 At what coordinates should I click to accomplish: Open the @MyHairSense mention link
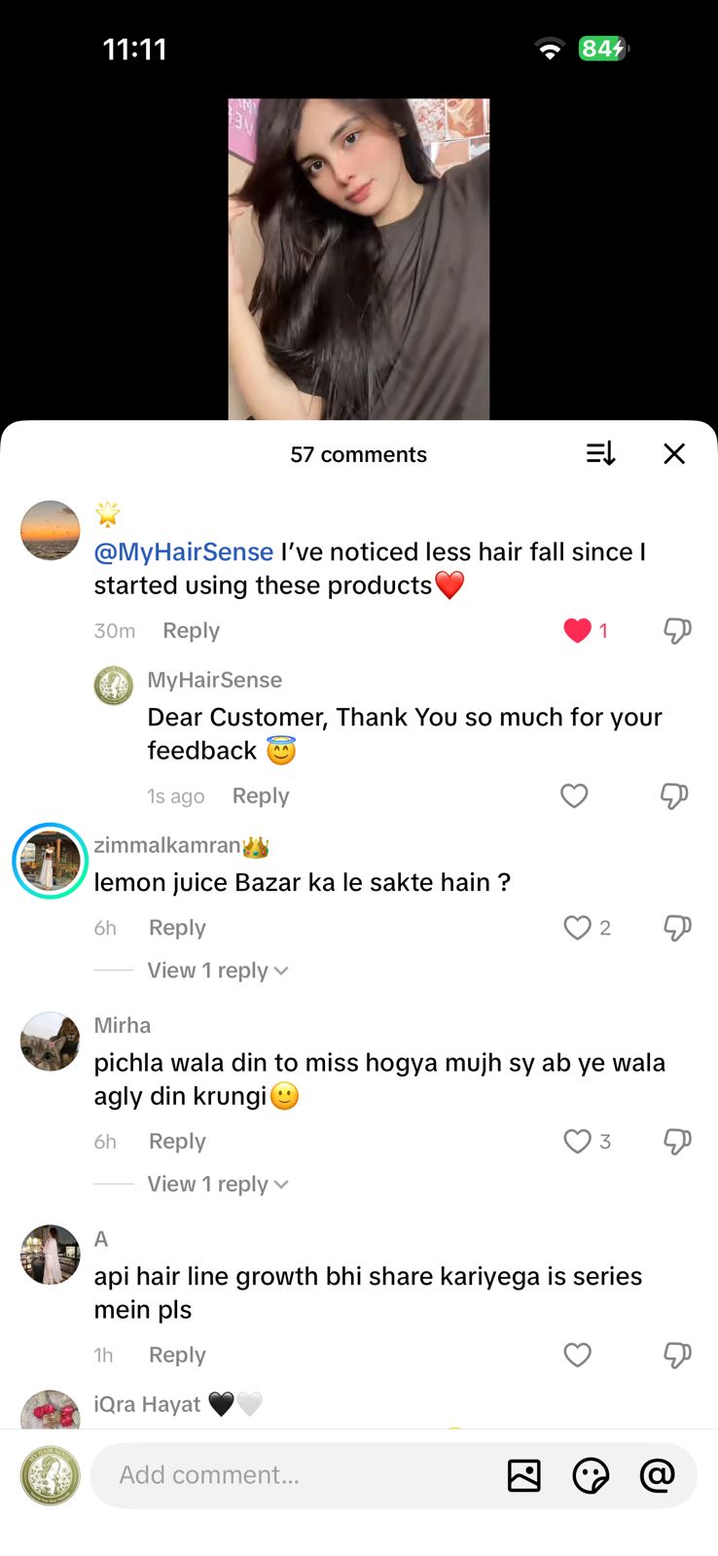click(183, 552)
